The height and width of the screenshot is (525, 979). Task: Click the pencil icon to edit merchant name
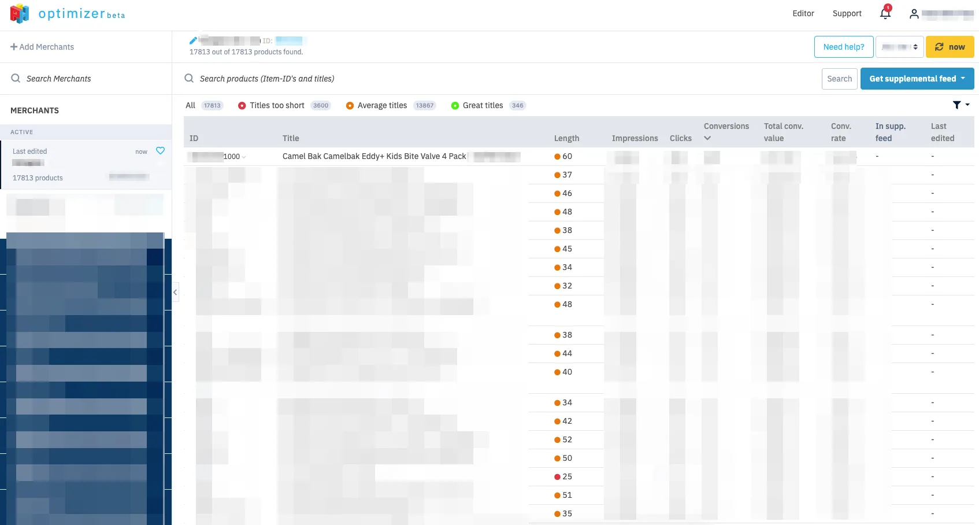point(193,40)
